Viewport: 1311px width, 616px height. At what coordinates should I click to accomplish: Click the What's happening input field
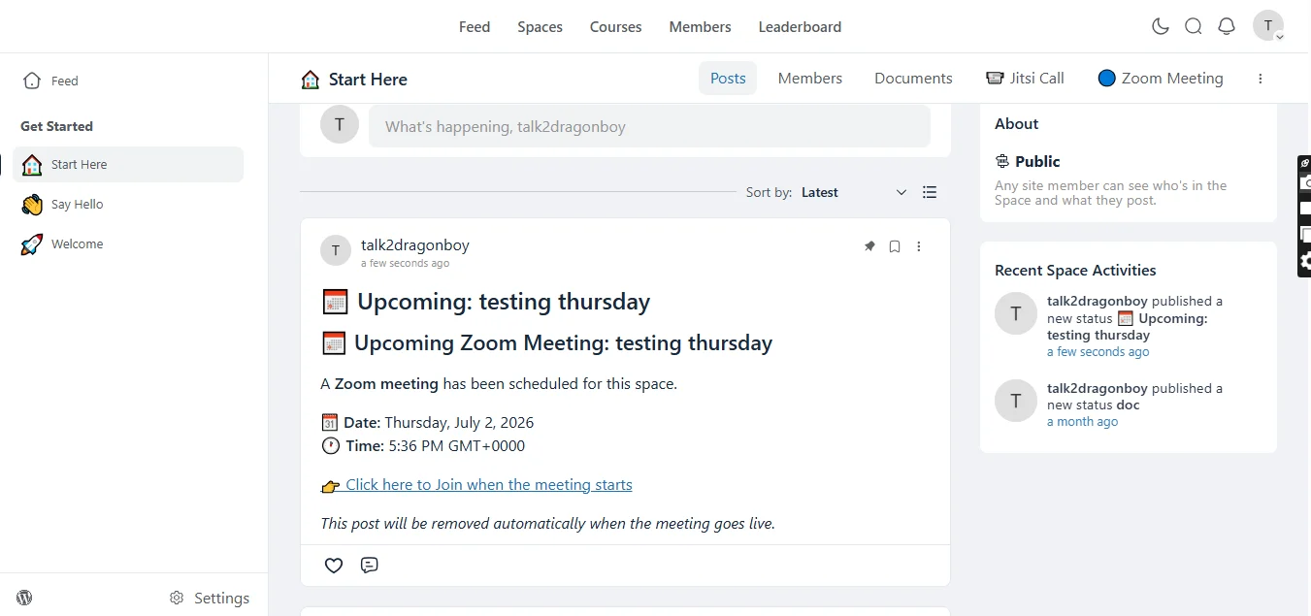(x=649, y=126)
